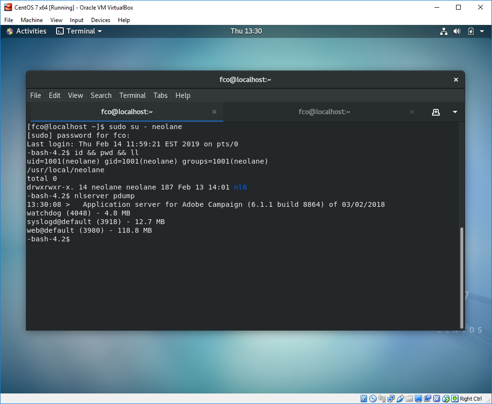Open the USB devices status icon

click(400, 399)
